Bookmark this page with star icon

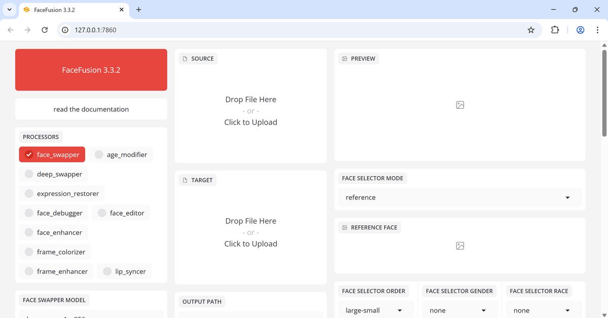click(x=531, y=30)
